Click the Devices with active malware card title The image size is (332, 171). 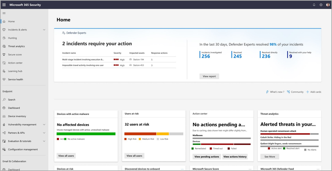pyautogui.click(x=73, y=114)
